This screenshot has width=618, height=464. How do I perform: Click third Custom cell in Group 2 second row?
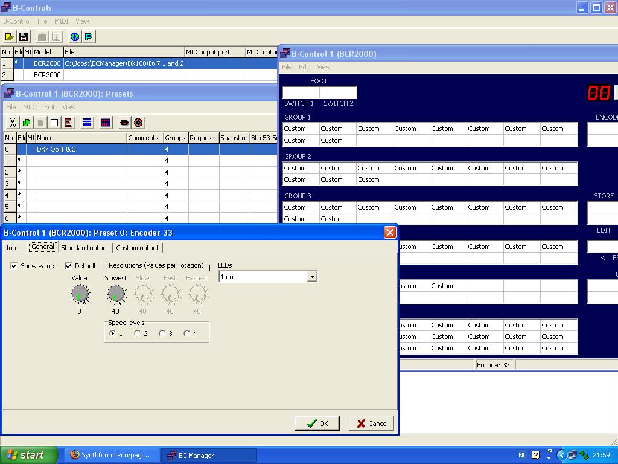(x=374, y=179)
